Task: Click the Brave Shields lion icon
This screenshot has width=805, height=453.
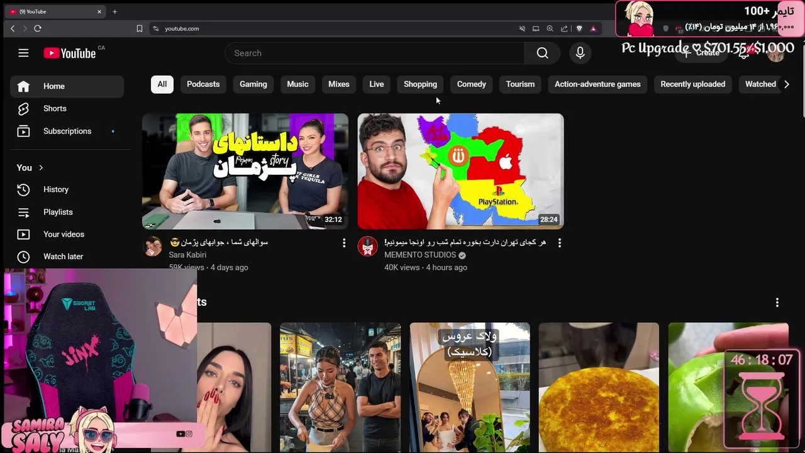Action: click(579, 28)
